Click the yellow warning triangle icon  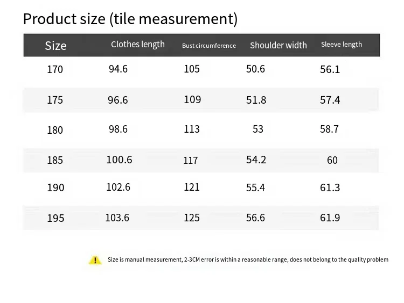(95, 260)
